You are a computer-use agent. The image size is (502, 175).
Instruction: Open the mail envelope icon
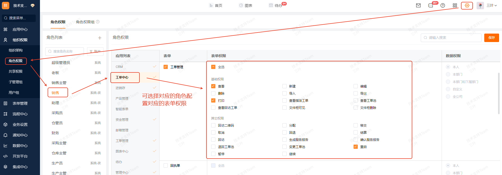coord(418,6)
